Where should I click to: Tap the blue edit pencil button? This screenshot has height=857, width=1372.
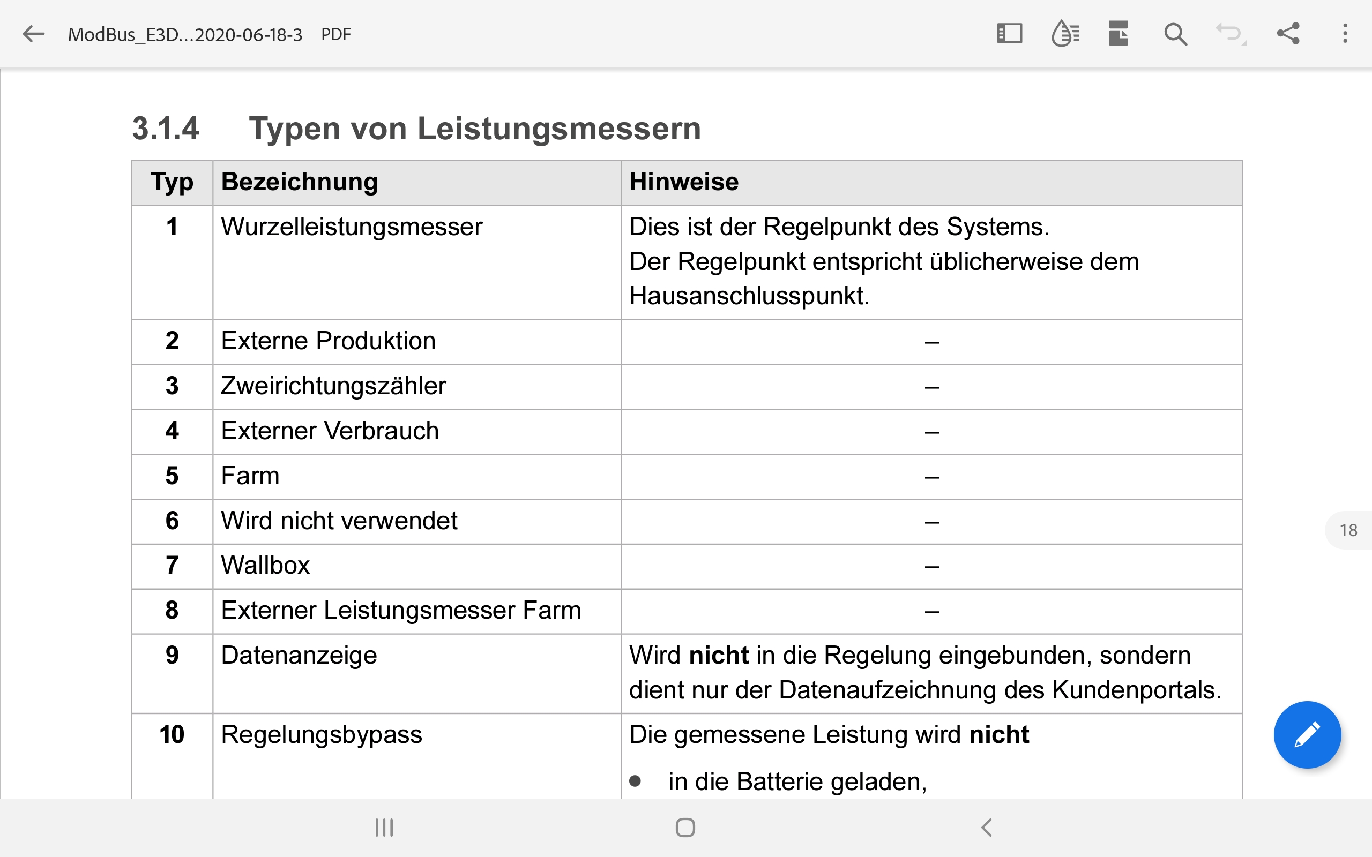tap(1307, 734)
